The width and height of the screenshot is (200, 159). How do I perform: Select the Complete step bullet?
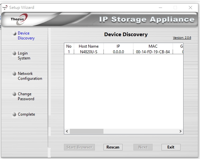click(14, 114)
